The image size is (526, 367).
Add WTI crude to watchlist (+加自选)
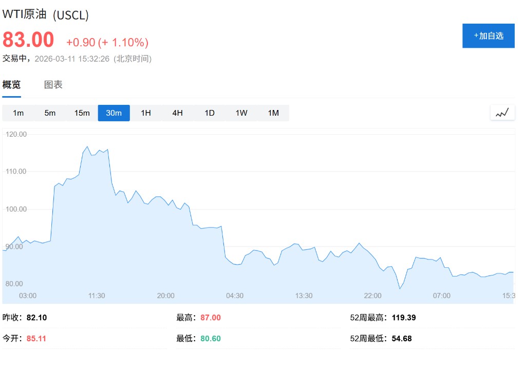[488, 35]
